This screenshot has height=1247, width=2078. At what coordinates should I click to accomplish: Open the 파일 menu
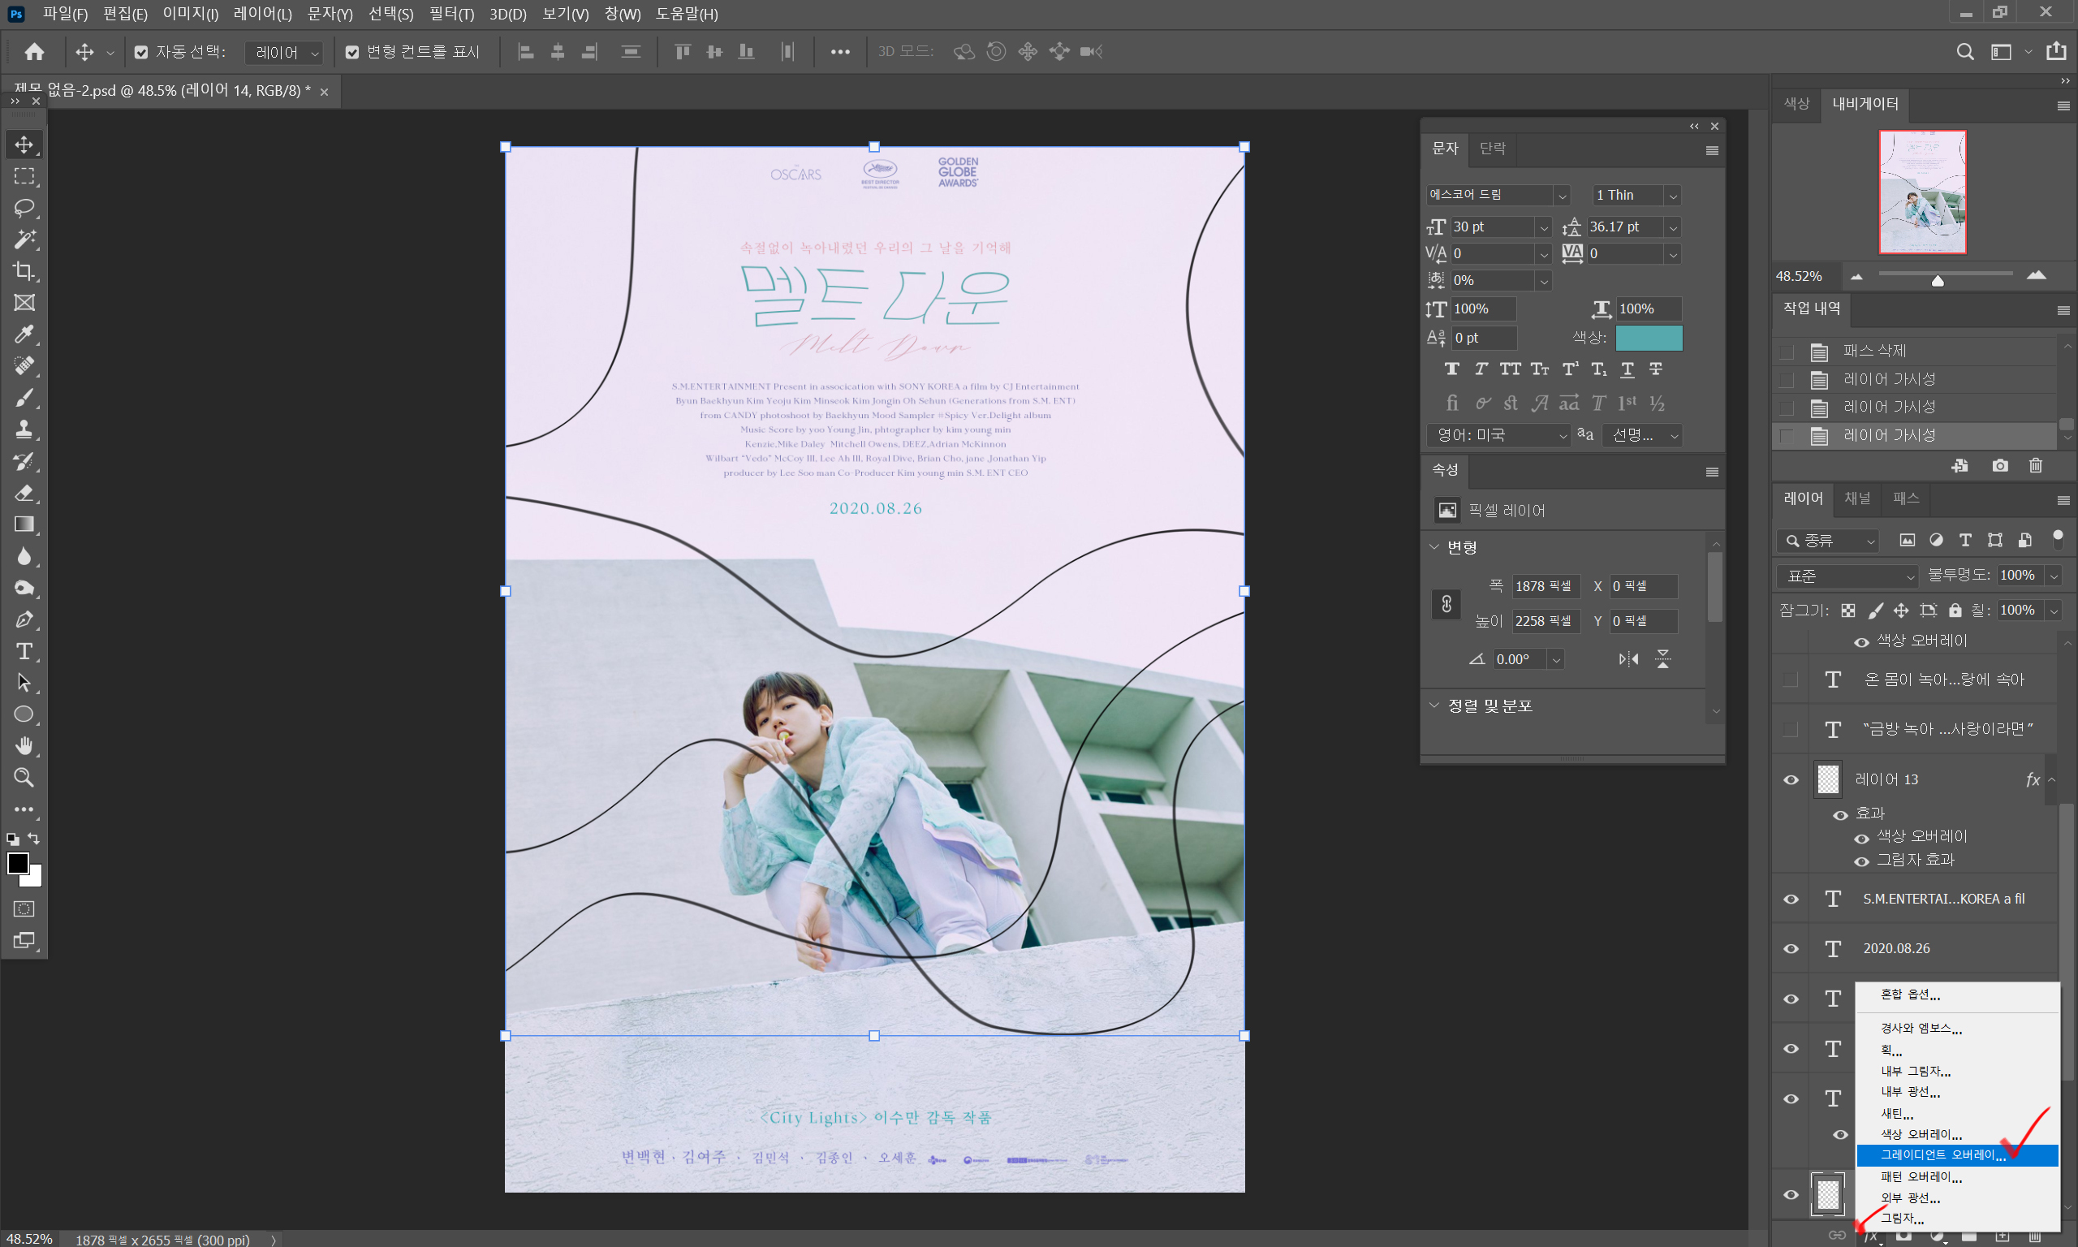click(x=65, y=14)
